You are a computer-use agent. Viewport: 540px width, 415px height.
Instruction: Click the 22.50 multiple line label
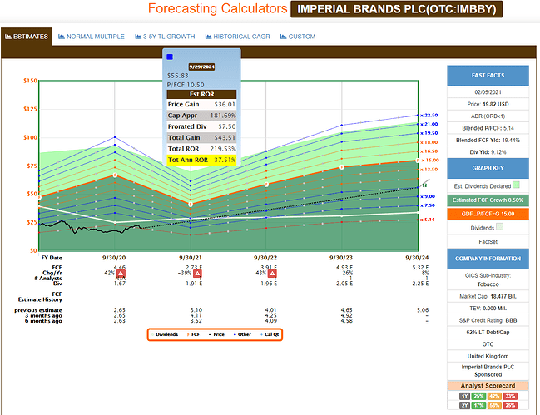pyautogui.click(x=429, y=116)
